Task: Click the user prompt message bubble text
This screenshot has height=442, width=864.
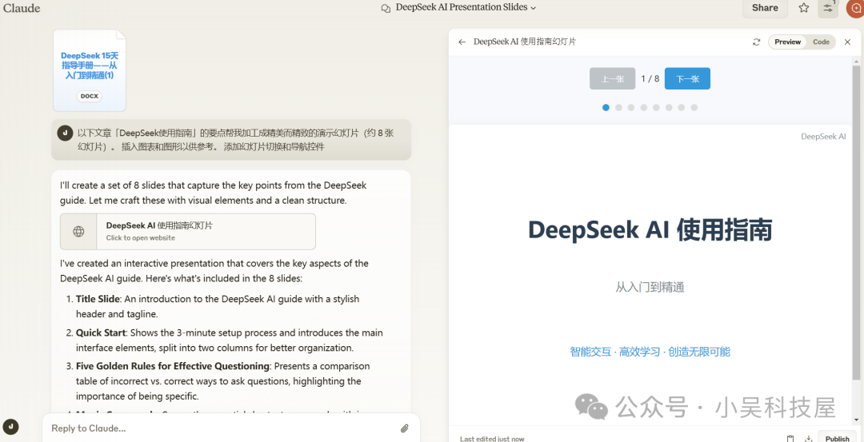Action: tap(235, 140)
